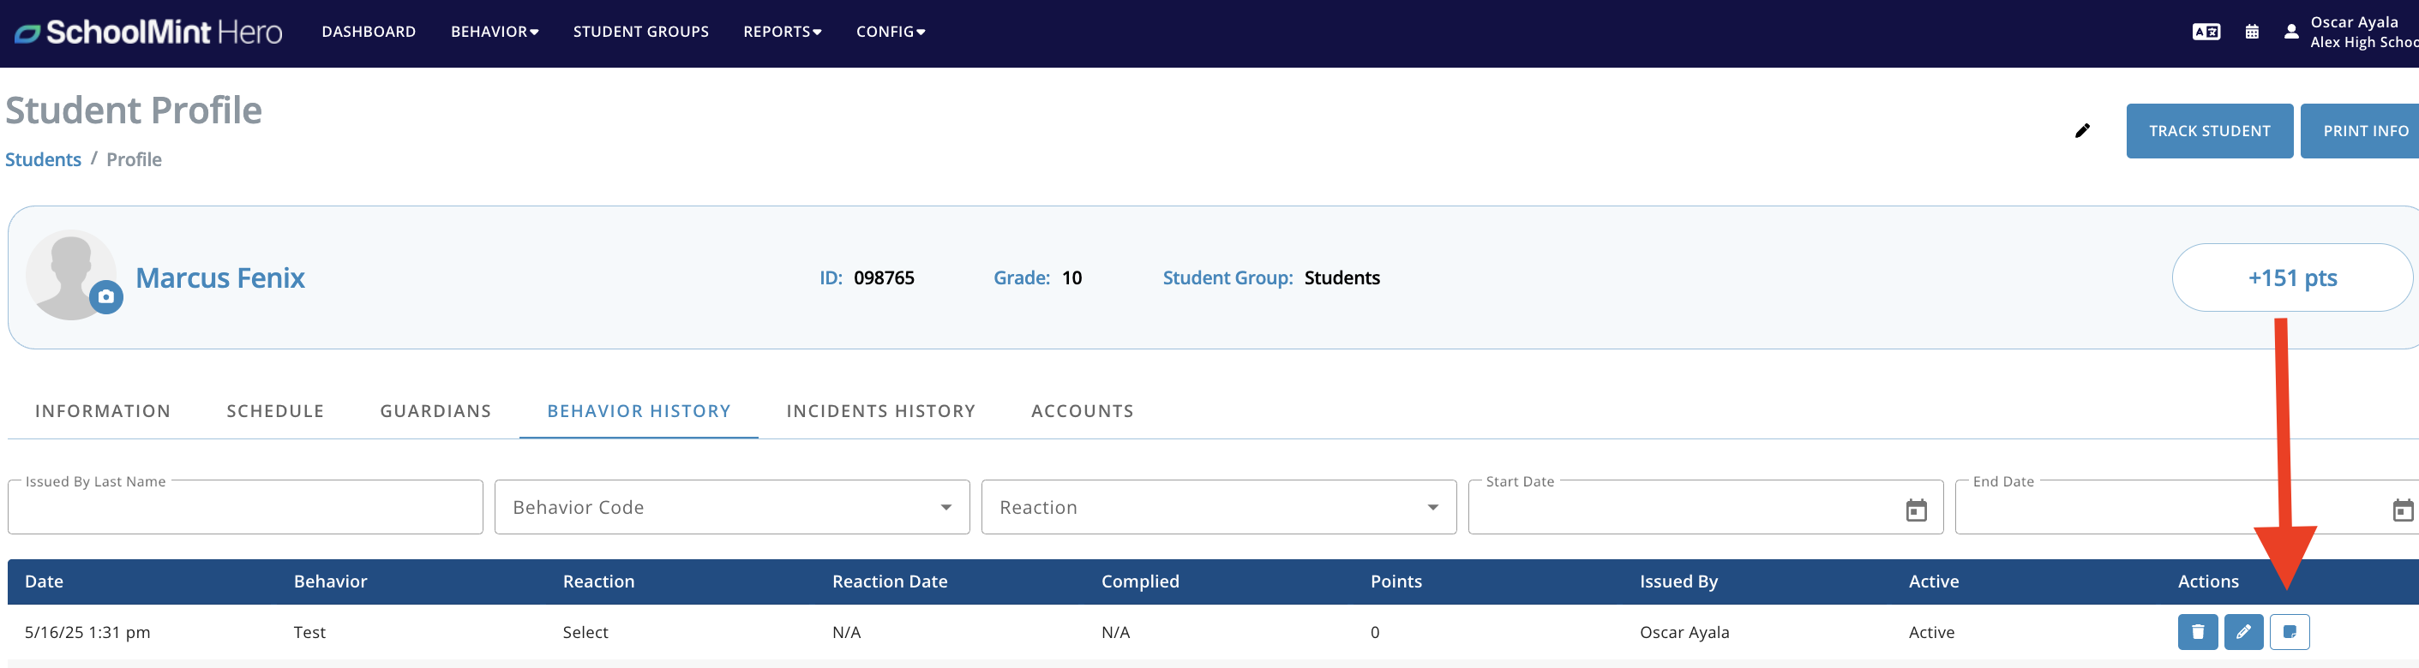The height and width of the screenshot is (668, 2419).
Task: Click the user account icon
Action: point(2291,32)
